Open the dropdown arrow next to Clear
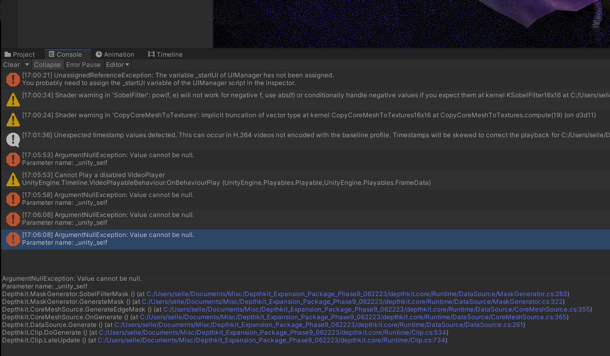610x356 pixels. click(27, 65)
